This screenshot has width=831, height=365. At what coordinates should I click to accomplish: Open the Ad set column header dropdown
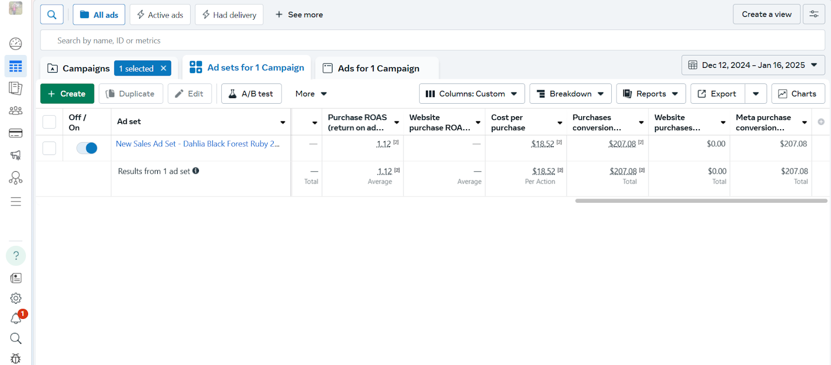(283, 122)
